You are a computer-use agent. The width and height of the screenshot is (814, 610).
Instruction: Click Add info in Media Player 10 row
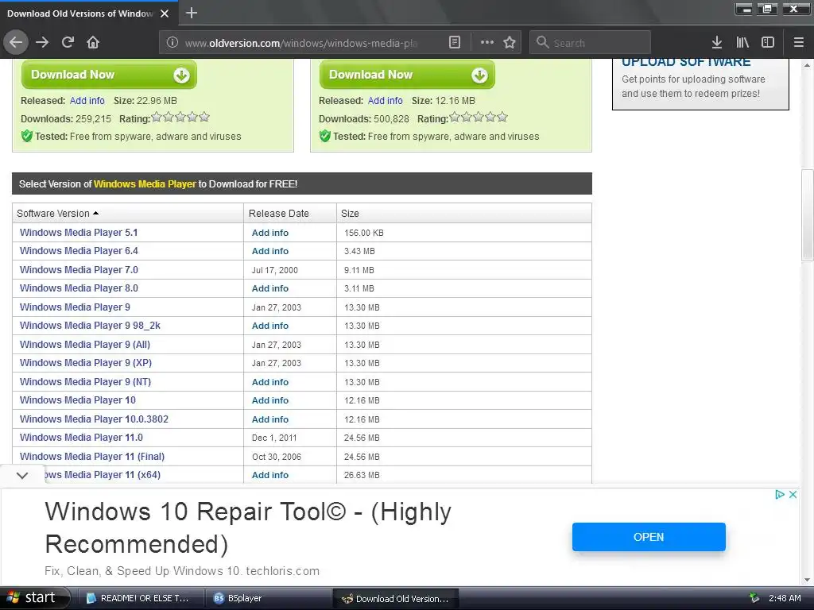pos(270,400)
